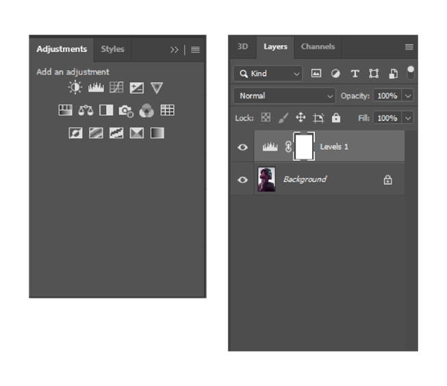The image size is (447, 386).
Task: Add a Levels adjustment from Adjustments panel
Action: point(96,88)
